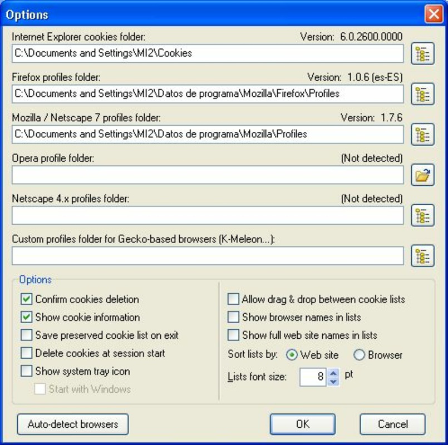Open profile tree button for Mozilla / Netscape 7
The height and width of the screenshot is (445, 448).
(422, 135)
